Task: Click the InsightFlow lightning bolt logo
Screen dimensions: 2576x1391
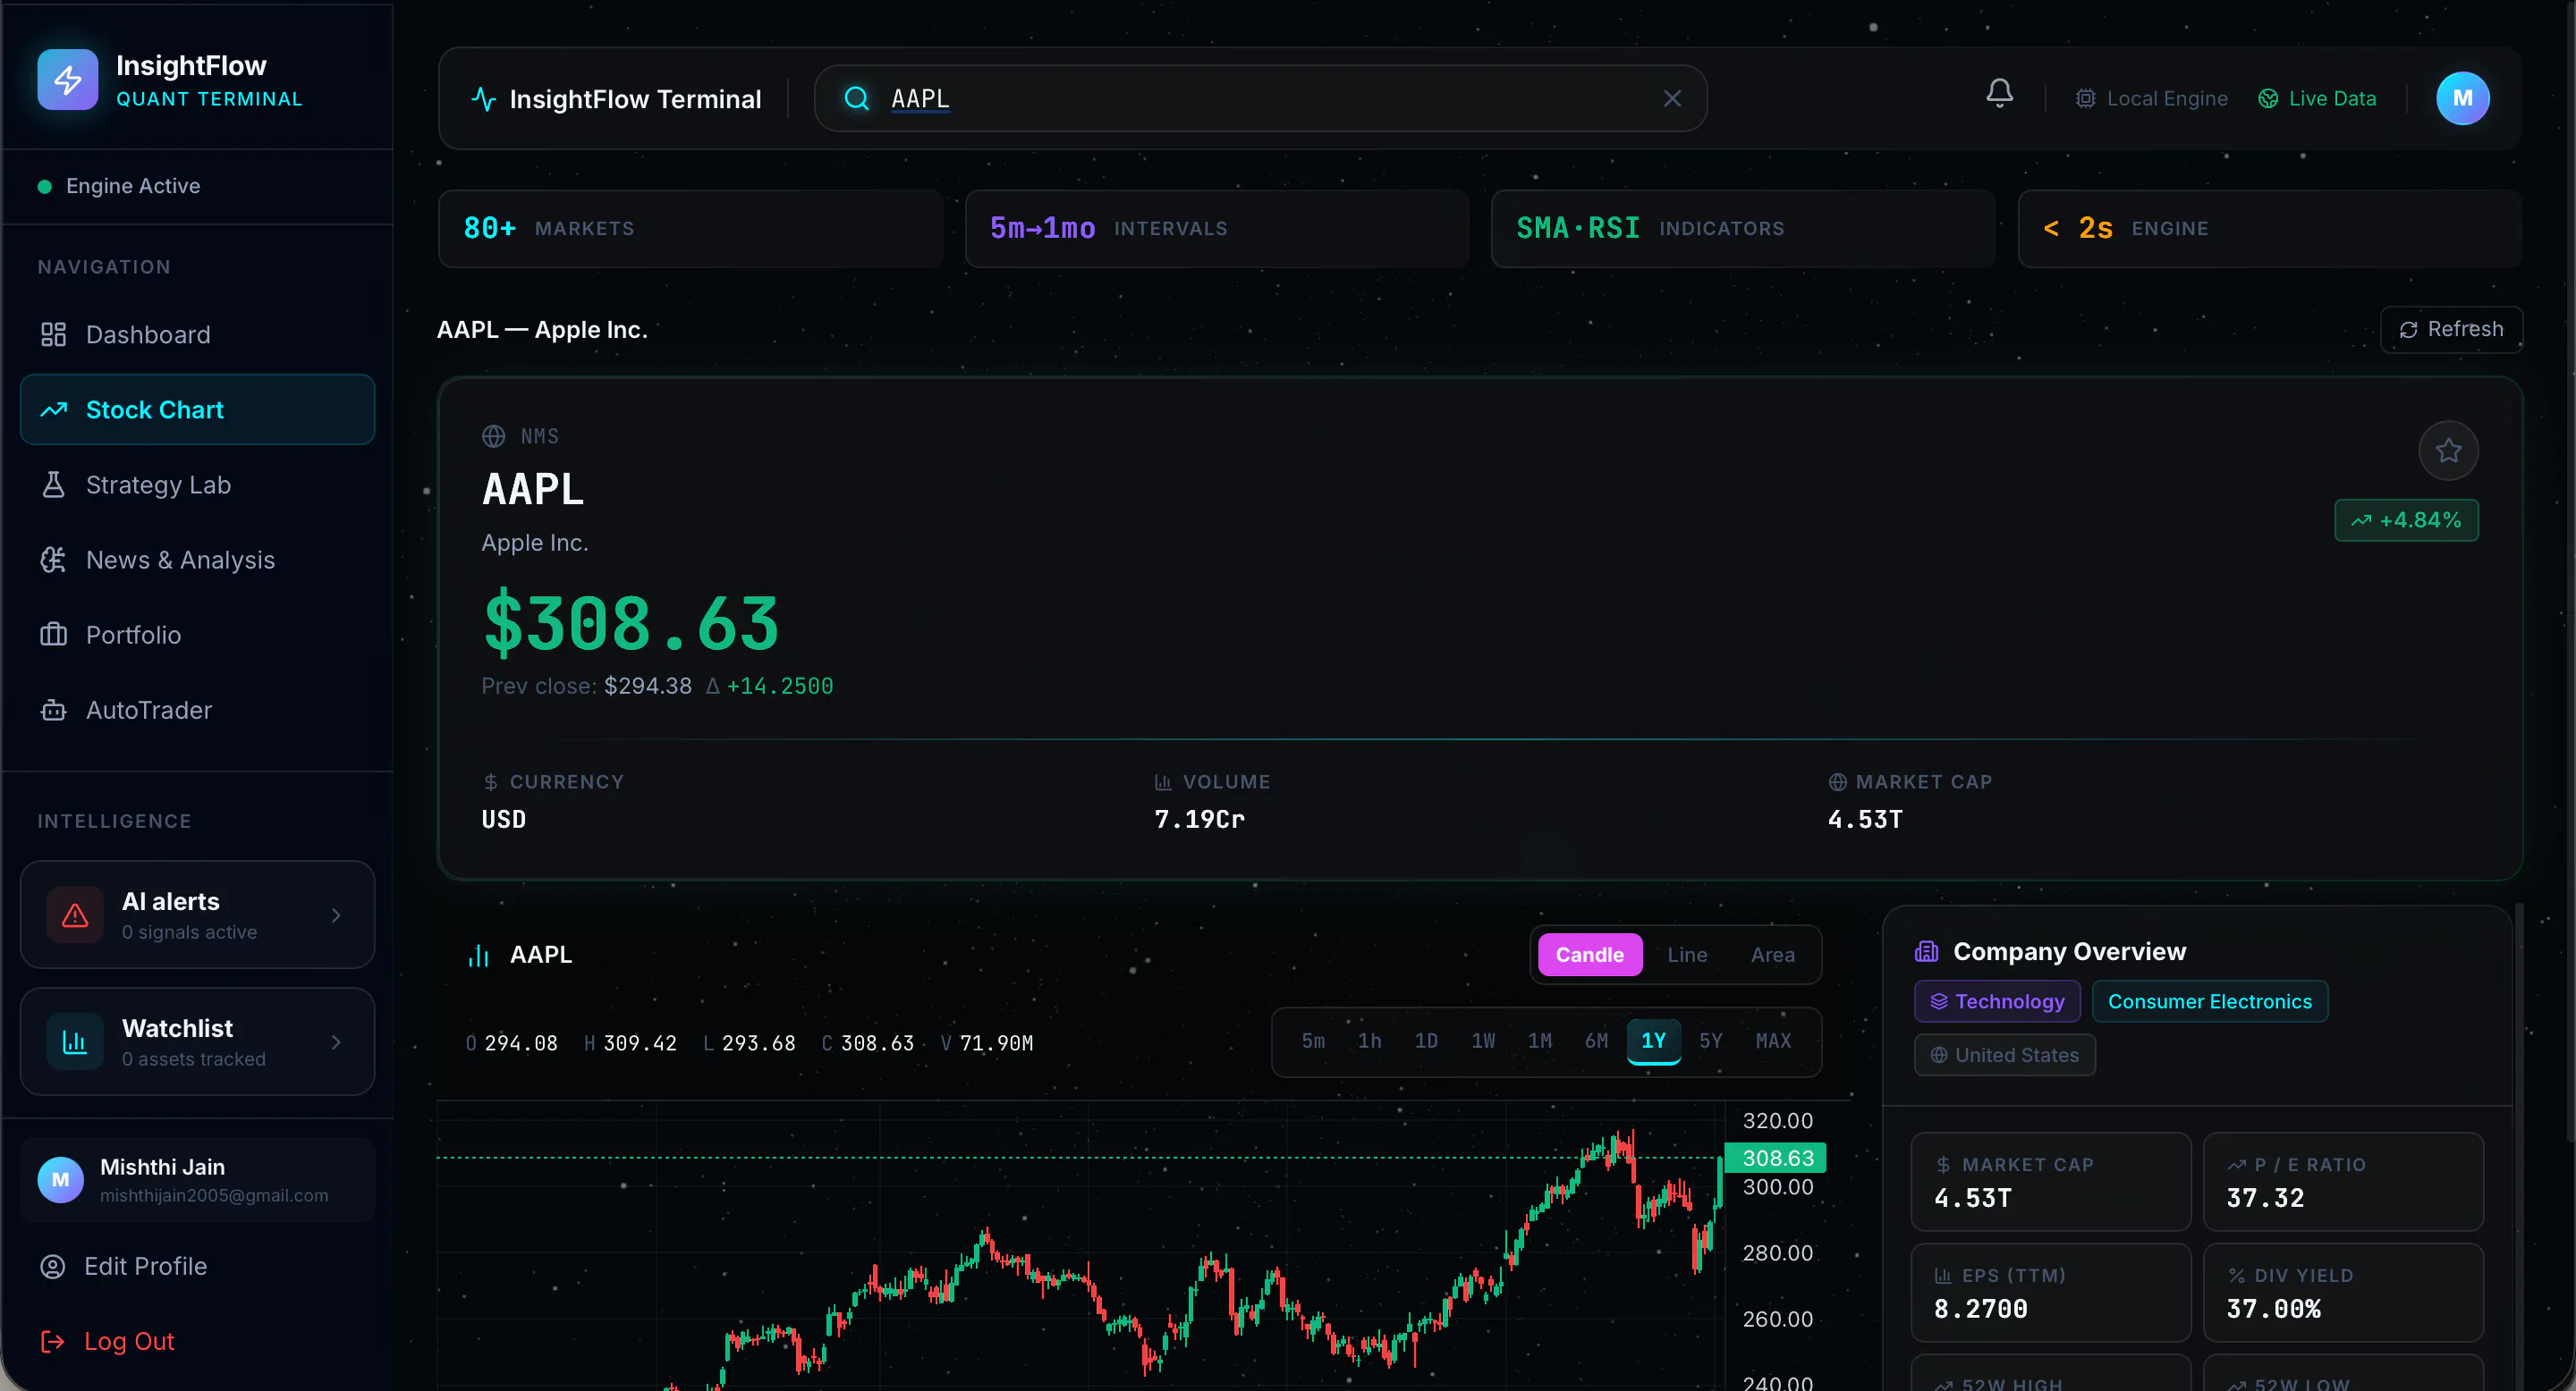Action: coord(68,80)
